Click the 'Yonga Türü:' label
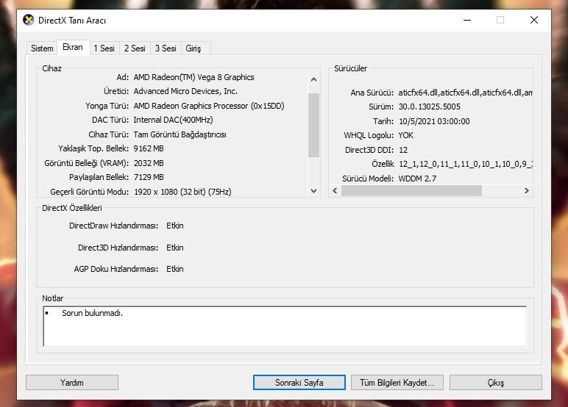The height and width of the screenshot is (407, 568). (107, 106)
